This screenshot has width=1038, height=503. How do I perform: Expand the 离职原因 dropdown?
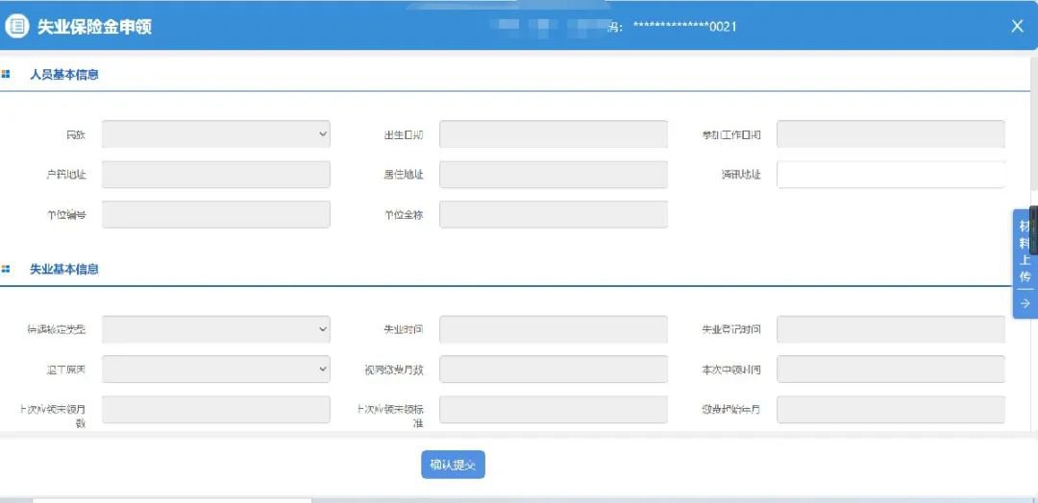(x=215, y=369)
